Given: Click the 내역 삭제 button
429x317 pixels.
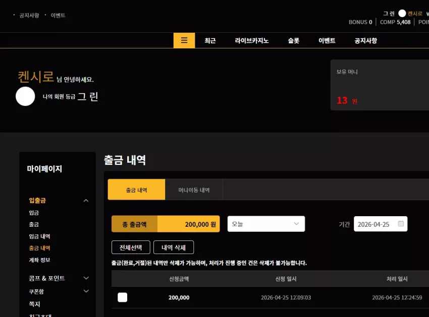Looking at the screenshot, I should pyautogui.click(x=174, y=247).
